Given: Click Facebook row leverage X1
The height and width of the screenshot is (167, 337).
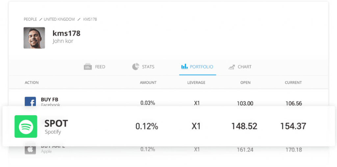Looking at the screenshot, I should click(197, 103).
